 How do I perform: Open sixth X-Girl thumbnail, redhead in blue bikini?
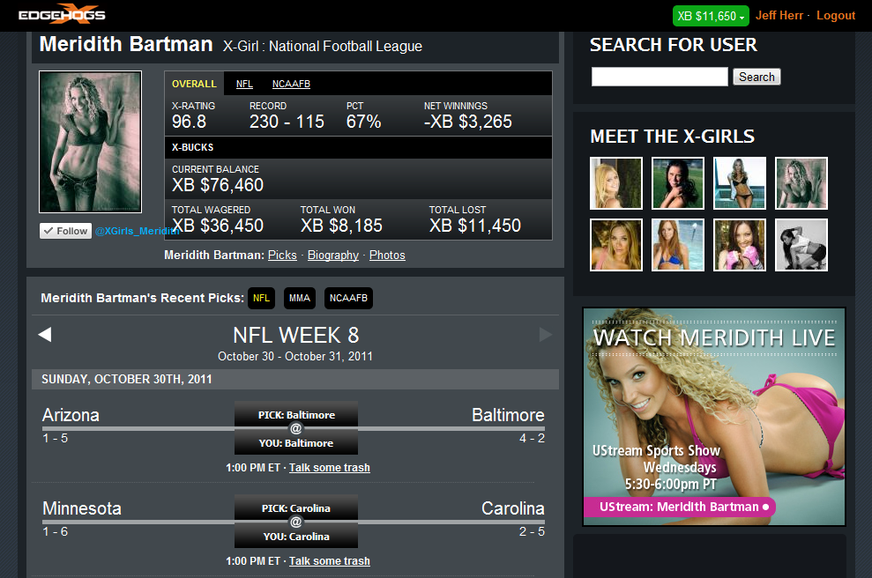(x=678, y=245)
